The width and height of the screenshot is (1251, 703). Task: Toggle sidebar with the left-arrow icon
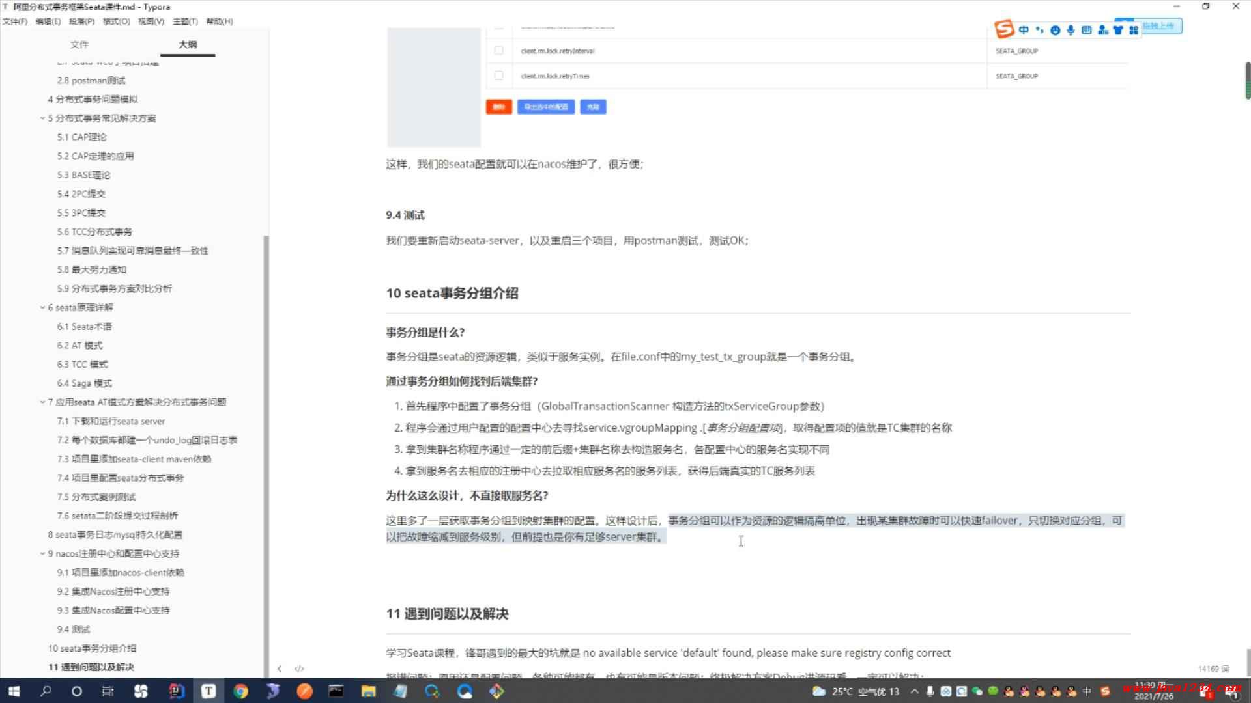(x=280, y=669)
